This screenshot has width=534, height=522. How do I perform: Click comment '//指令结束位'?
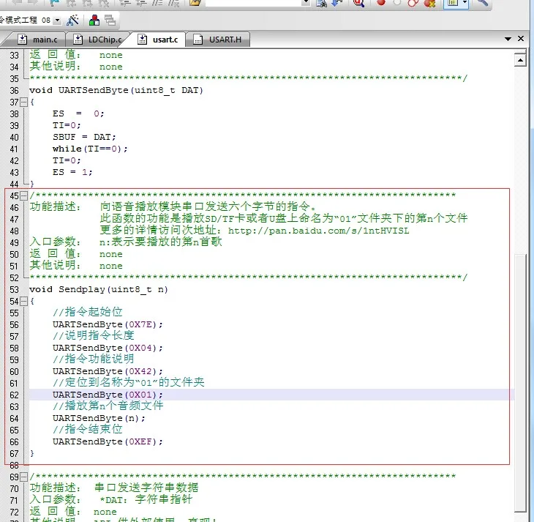click(x=88, y=429)
